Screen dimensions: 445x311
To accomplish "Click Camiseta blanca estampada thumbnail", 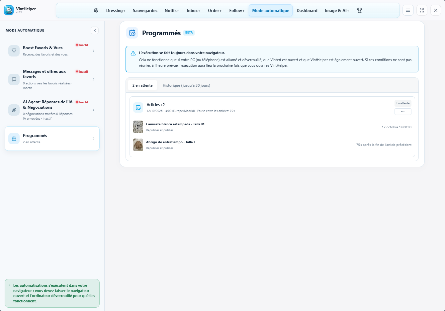I will [x=138, y=127].
